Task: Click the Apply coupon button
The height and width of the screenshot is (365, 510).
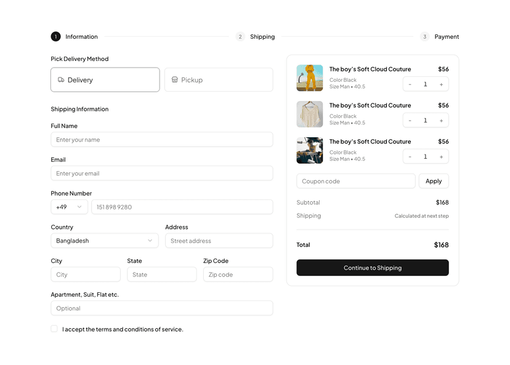Action: [x=434, y=181]
